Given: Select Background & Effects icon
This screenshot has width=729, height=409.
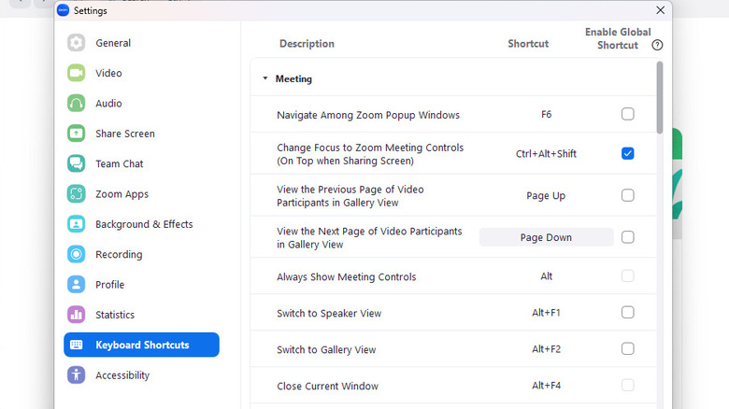Looking at the screenshot, I should tap(77, 224).
